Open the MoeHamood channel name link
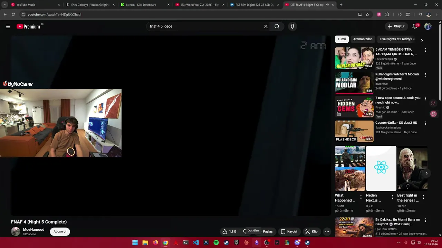442x248 pixels. (33, 229)
